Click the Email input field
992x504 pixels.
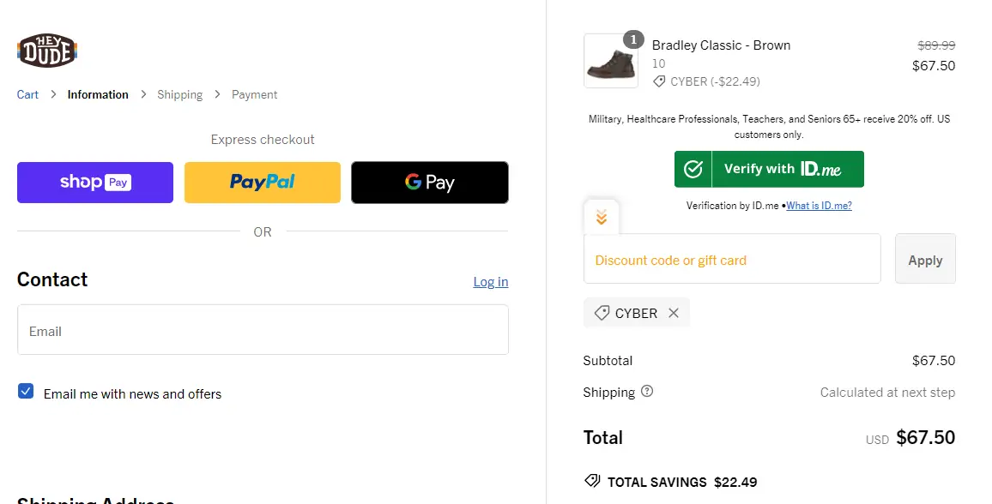[263, 330]
